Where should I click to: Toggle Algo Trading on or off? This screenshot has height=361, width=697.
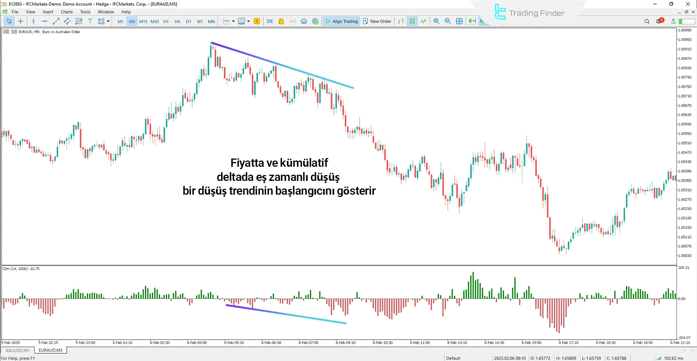coord(341,21)
